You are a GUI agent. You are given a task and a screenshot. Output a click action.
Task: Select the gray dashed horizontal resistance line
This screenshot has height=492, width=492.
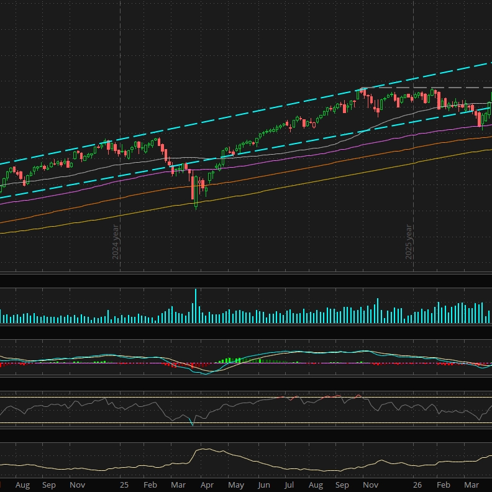(x=427, y=88)
